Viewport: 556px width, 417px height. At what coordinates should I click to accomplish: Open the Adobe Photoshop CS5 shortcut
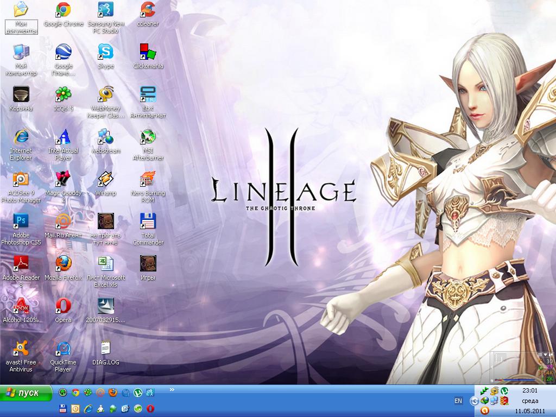21,222
